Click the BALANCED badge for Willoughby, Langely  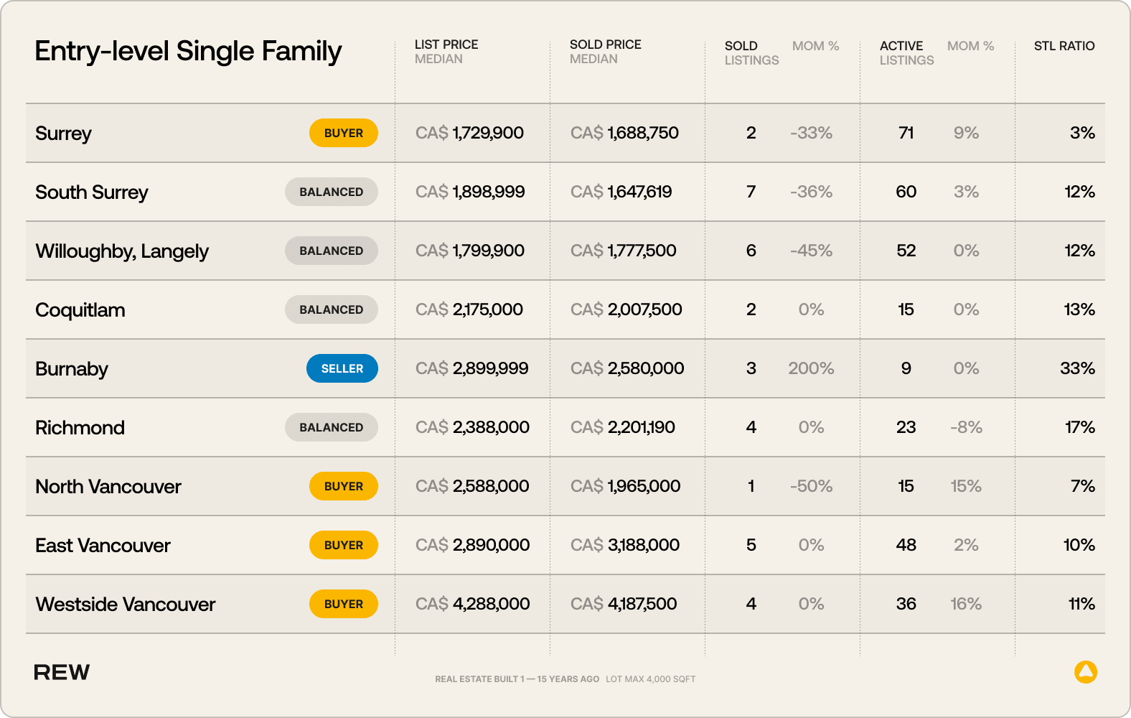pyautogui.click(x=332, y=251)
